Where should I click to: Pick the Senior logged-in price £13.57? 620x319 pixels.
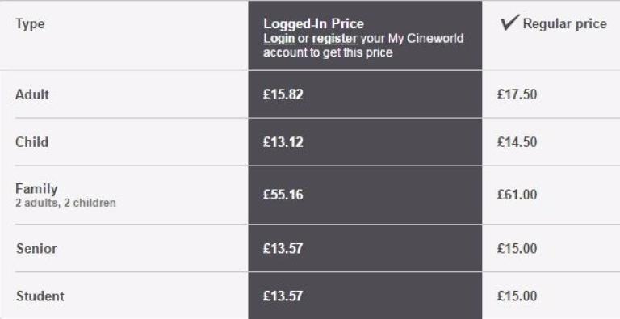283,249
